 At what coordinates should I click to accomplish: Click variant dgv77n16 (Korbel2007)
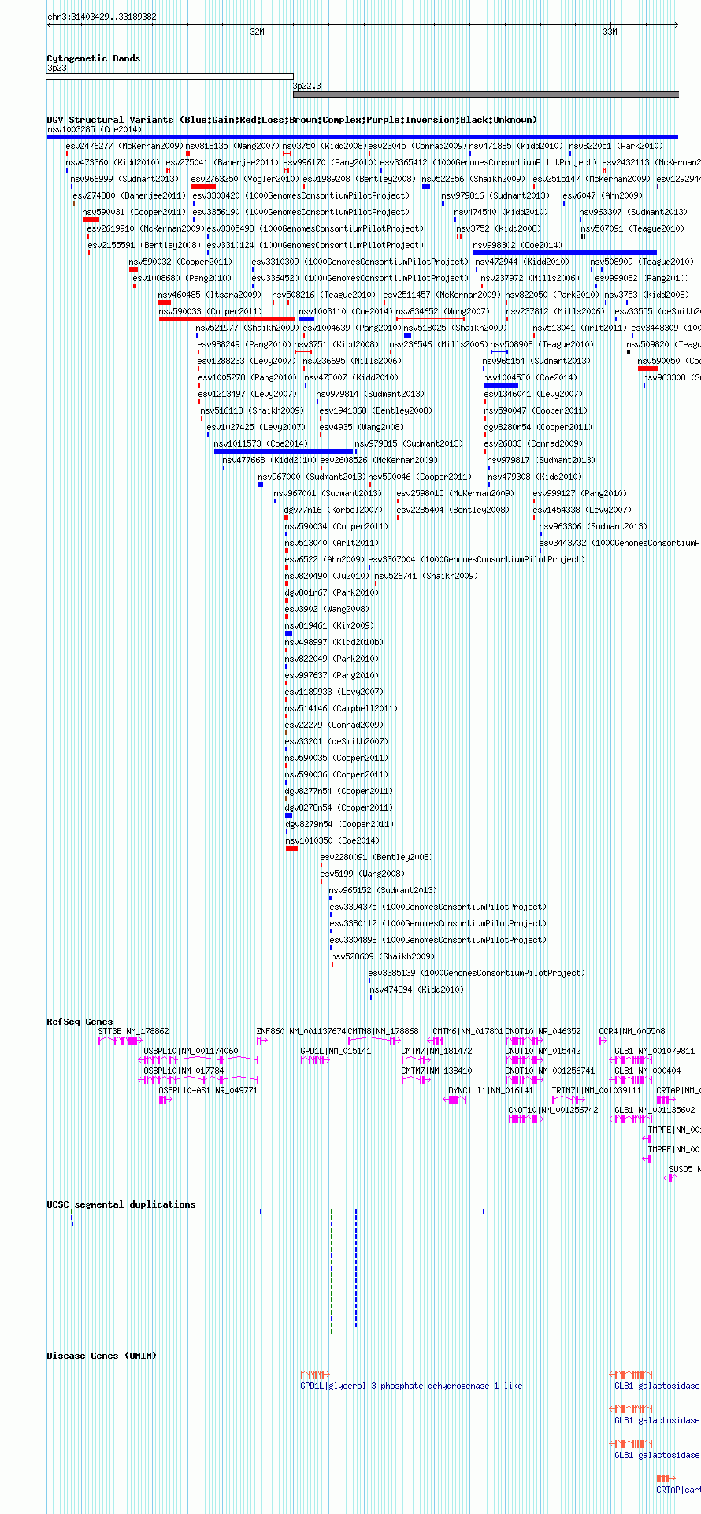333,510
